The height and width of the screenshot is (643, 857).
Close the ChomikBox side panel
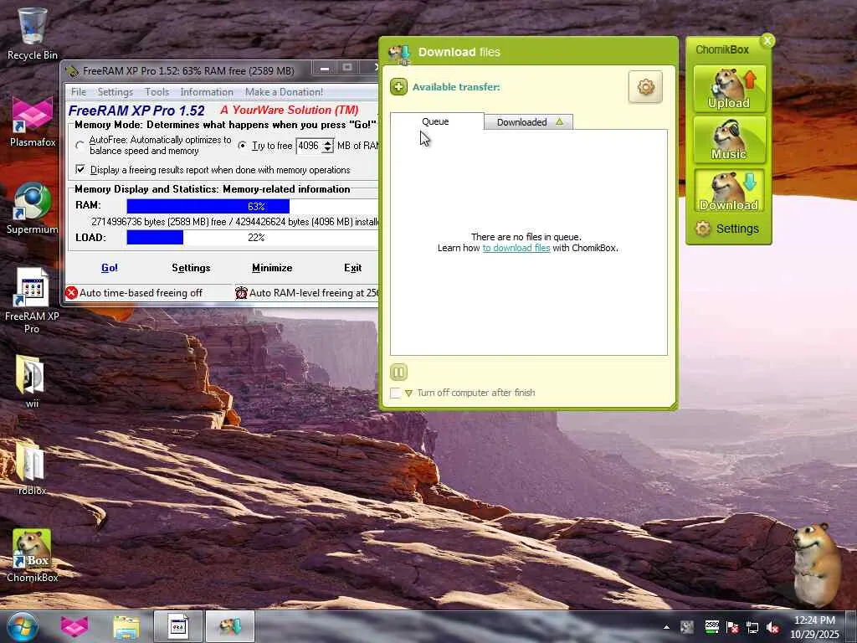[767, 40]
